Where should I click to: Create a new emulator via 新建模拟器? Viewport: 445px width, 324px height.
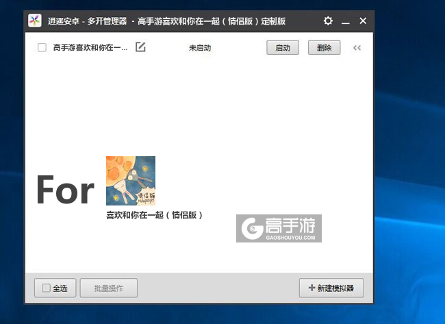[331, 288]
